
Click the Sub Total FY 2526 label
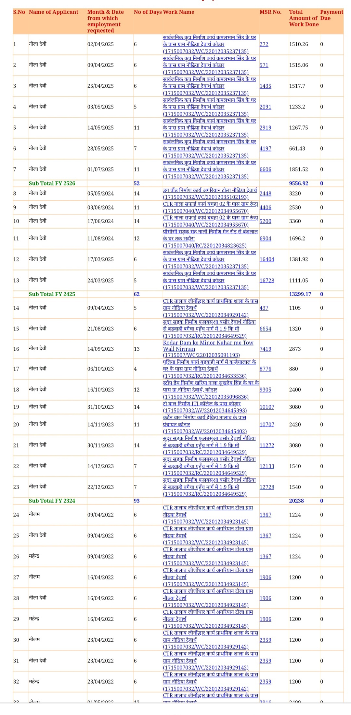pos(52,183)
